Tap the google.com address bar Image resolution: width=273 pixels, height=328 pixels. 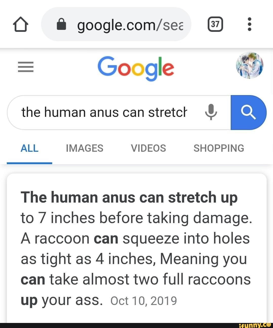pos(116,24)
